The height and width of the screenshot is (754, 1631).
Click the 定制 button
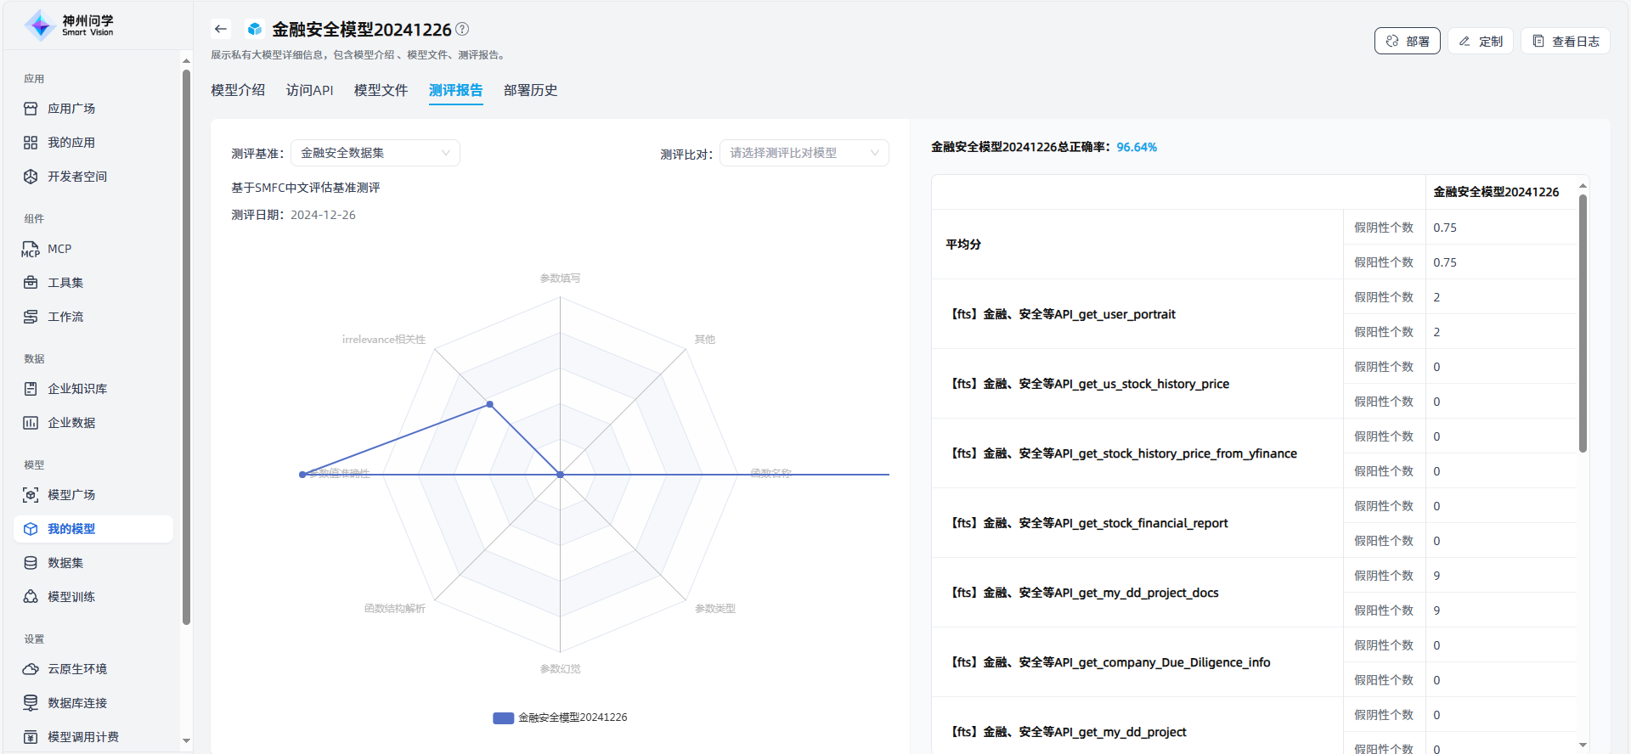pyautogui.click(x=1480, y=41)
